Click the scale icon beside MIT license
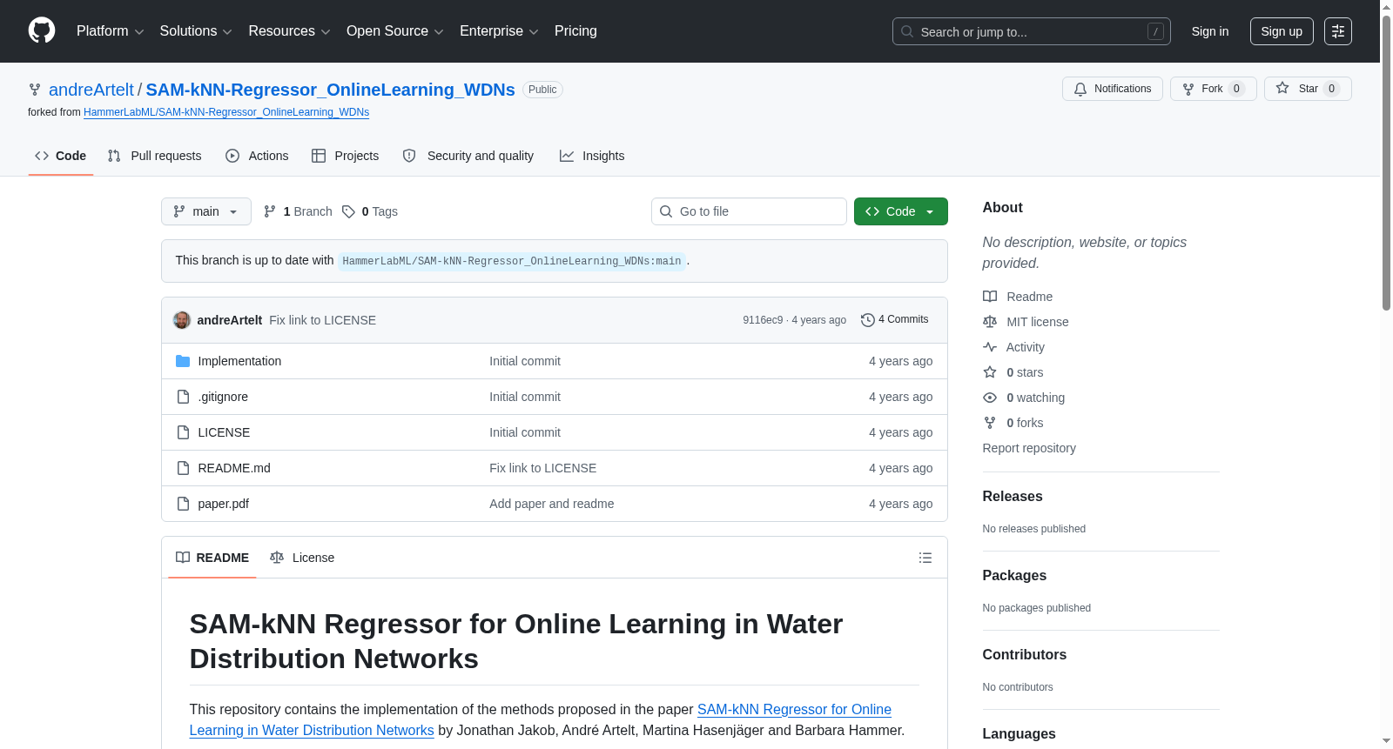1393x749 pixels. [x=990, y=322]
